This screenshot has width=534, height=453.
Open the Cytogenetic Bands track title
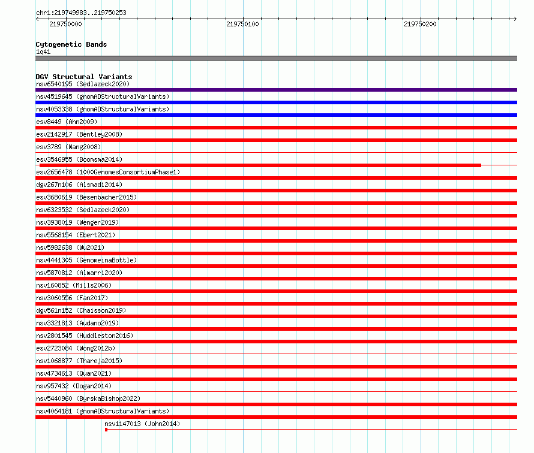pyautogui.click(x=71, y=44)
